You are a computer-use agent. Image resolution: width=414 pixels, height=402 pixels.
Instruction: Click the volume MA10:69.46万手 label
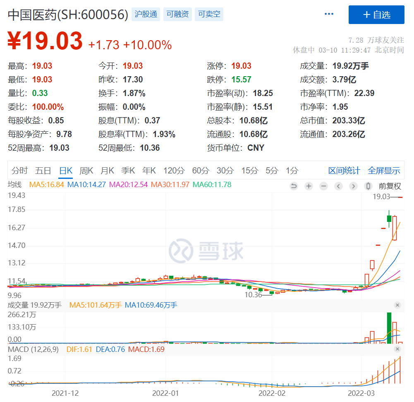click(x=151, y=305)
